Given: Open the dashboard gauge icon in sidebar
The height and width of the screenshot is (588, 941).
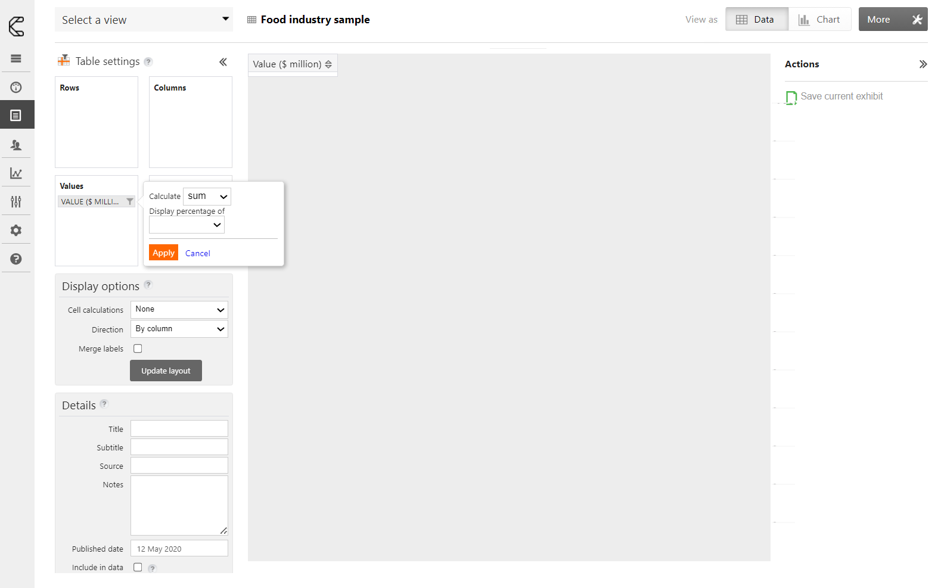Looking at the screenshot, I should (x=16, y=88).
